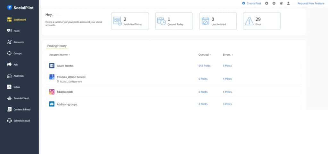Open 643 Posts queued for Adam Trentot
The image size is (328, 154).
pyautogui.click(x=204, y=66)
